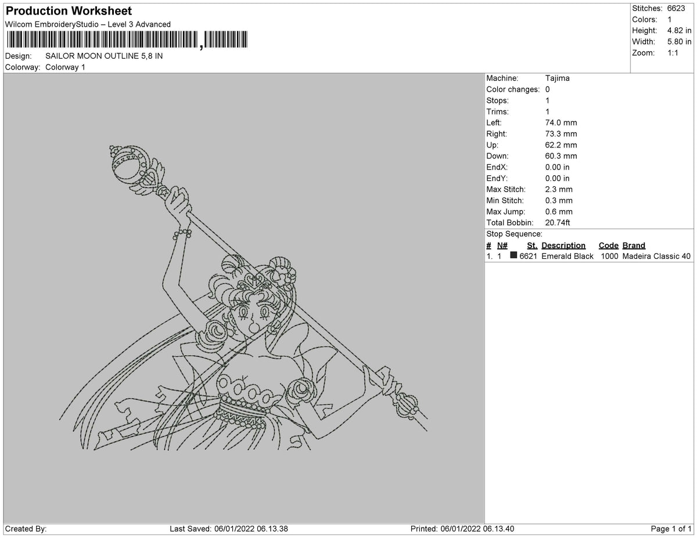The width and height of the screenshot is (697, 538).
Task: Click the St. column header
Action: click(532, 245)
